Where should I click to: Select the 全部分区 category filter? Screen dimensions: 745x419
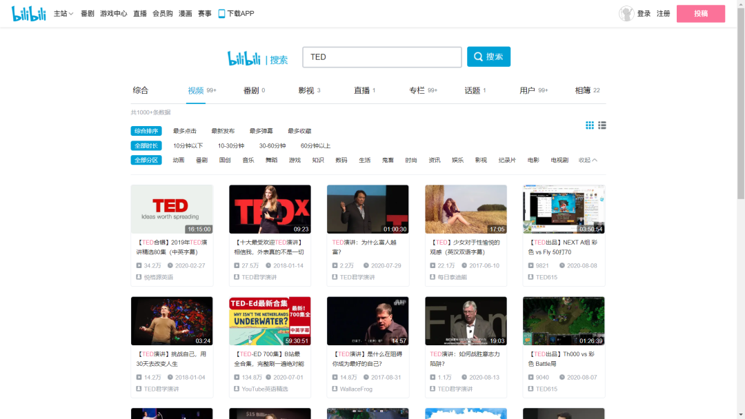(x=146, y=161)
